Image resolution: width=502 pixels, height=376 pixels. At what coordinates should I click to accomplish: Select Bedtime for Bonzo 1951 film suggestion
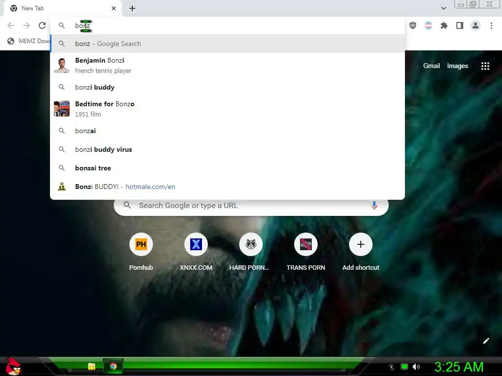tap(227, 109)
